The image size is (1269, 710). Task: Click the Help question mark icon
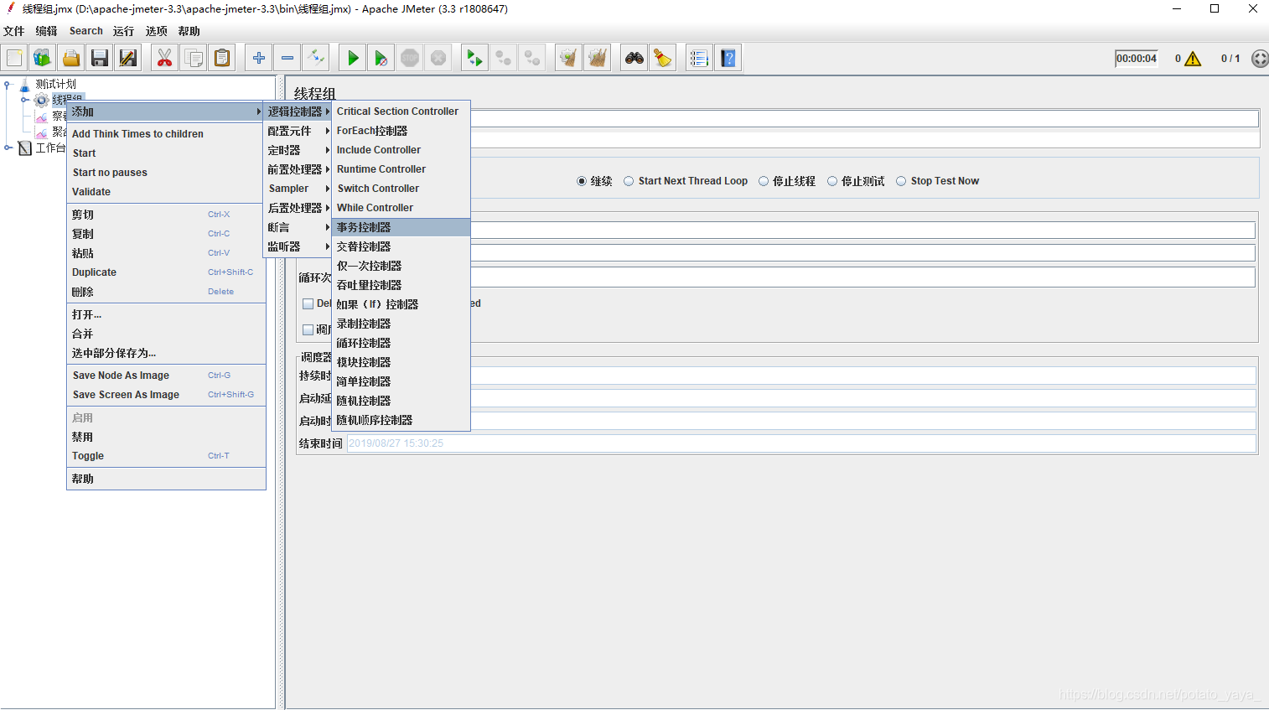(x=728, y=58)
